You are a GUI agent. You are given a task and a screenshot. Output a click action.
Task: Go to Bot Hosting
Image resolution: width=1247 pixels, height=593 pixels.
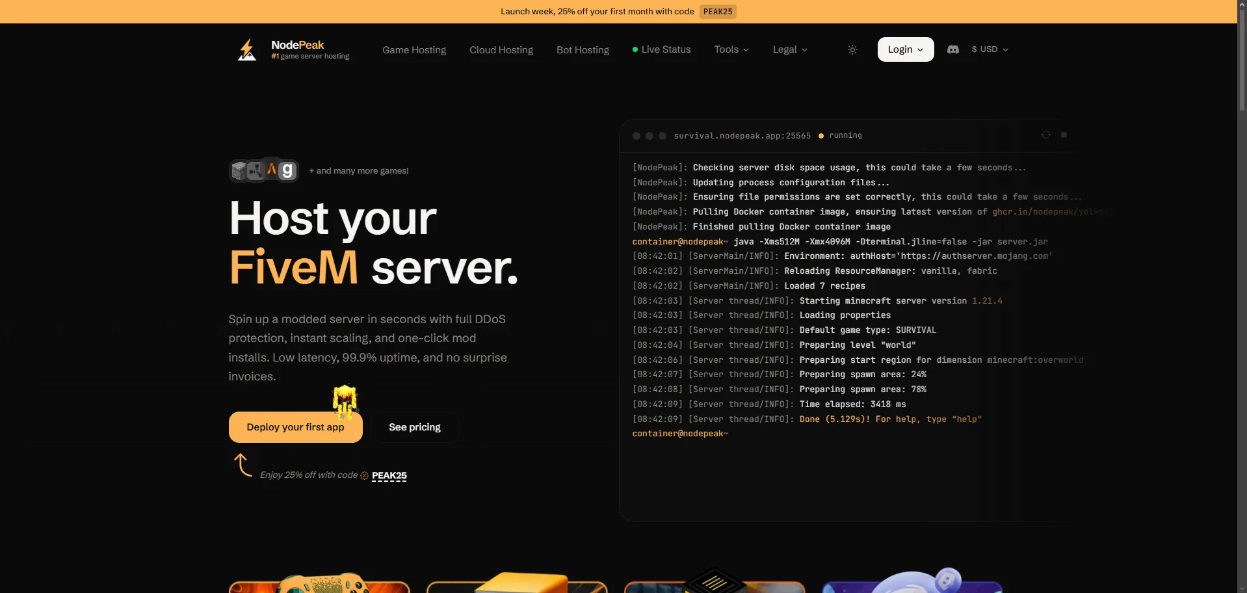click(x=583, y=50)
